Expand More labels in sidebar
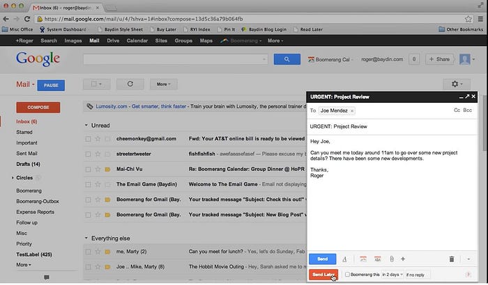488x285 pixels. (x=24, y=265)
